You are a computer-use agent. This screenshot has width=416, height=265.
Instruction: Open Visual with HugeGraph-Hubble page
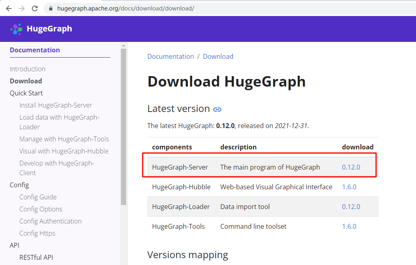coord(64,151)
